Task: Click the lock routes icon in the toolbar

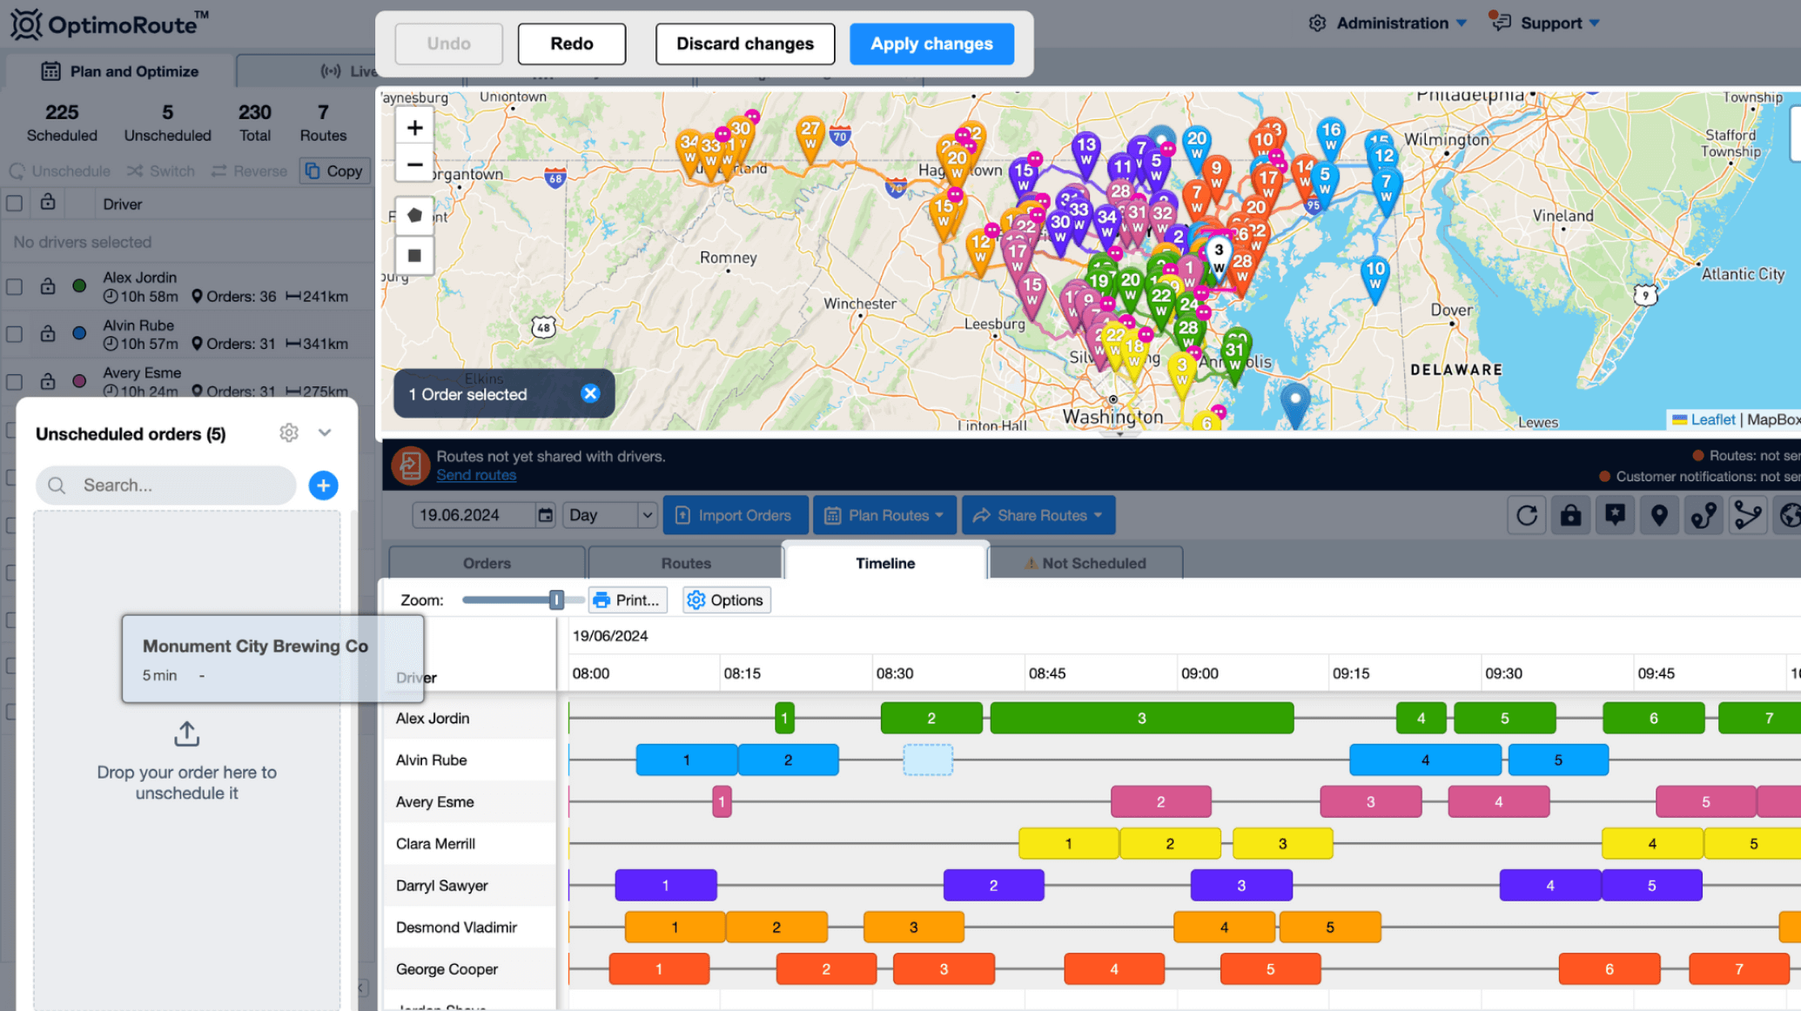Action: (x=1570, y=515)
